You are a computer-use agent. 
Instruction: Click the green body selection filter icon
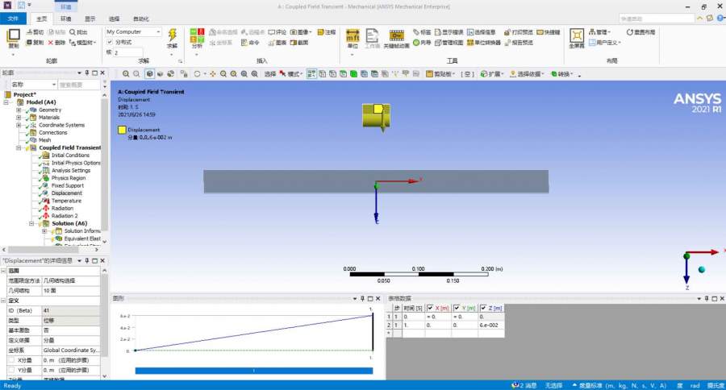point(354,73)
